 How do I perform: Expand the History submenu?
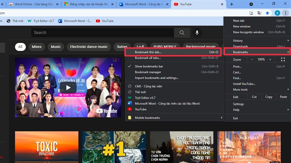(258, 41)
